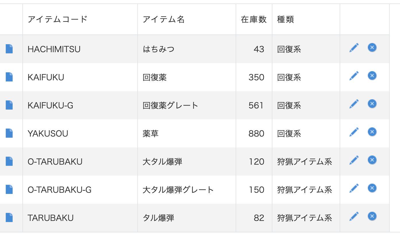Viewport: 400px width, 241px height.
Task: Open document icon for TARUBAKU row
Action: 9,217
